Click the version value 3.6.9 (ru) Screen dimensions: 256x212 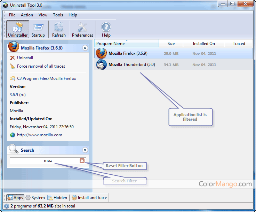click(x=18, y=95)
